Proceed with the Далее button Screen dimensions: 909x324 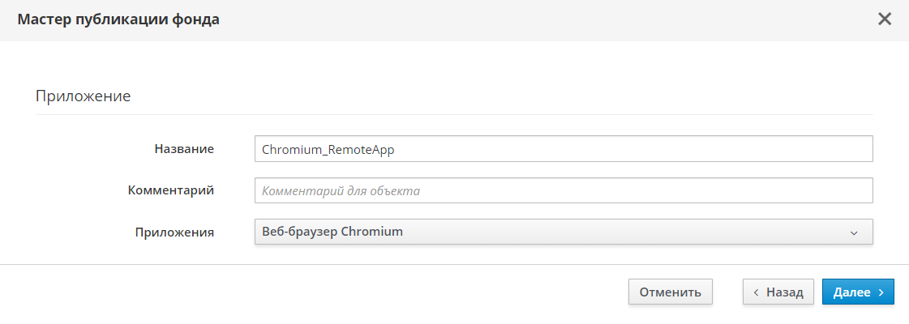pyautogui.click(x=857, y=292)
